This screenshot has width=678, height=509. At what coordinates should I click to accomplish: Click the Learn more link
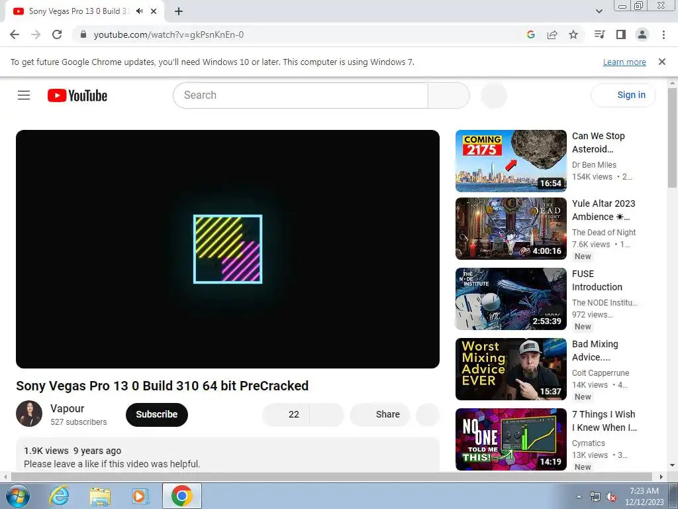point(624,62)
